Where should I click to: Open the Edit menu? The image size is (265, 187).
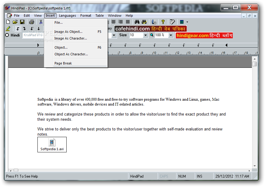(27, 16)
